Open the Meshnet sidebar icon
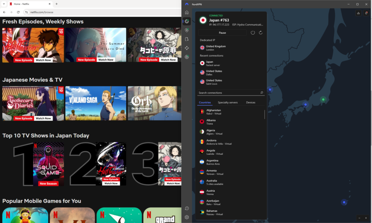372x223 pixels. (x=187, y=48)
